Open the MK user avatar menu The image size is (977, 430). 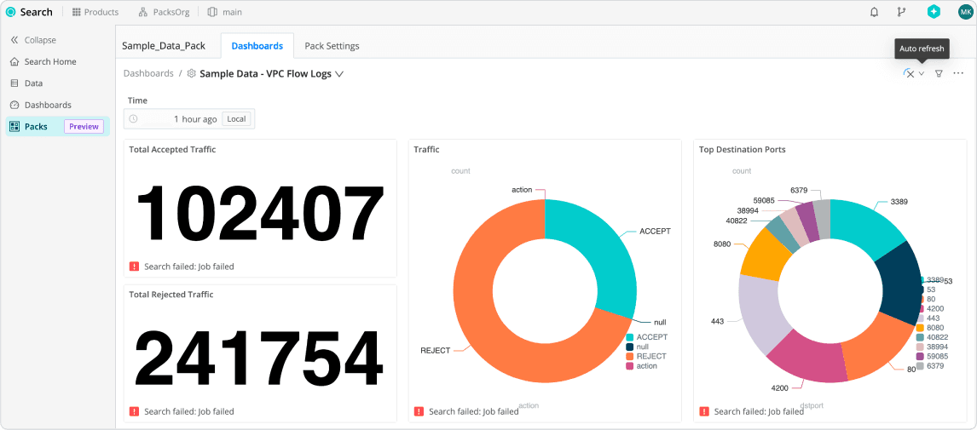(x=965, y=12)
